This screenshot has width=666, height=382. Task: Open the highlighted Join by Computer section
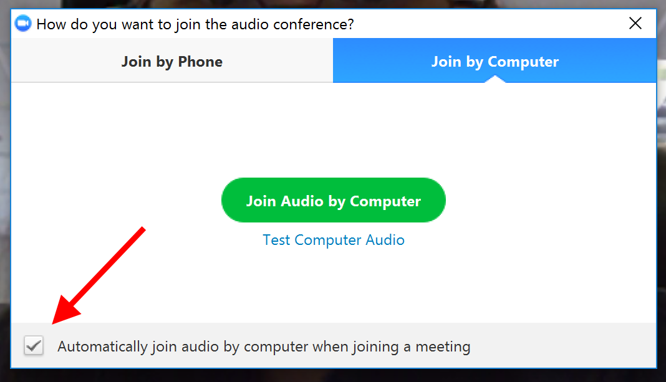coord(495,61)
